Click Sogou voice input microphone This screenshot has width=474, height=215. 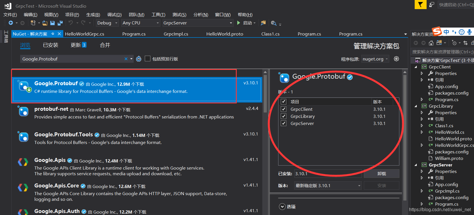point(469,32)
